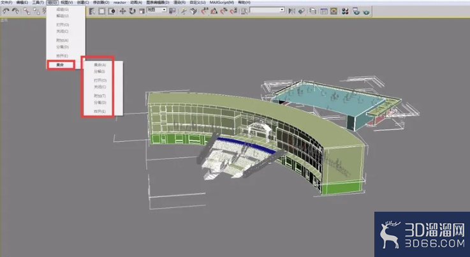This screenshot has width=470, height=257.
Task: Select the Select and Rotate tool
Action: [132, 11]
